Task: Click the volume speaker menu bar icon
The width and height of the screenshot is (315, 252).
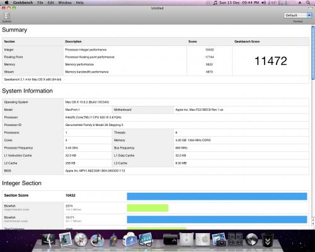Action: click(x=264, y=3)
